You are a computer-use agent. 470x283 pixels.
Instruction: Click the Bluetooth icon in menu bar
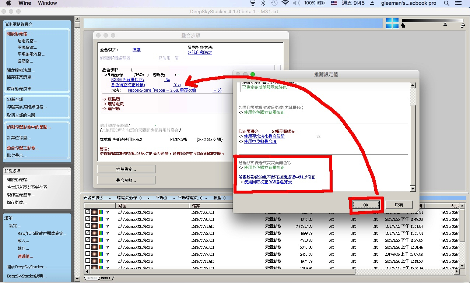[x=263, y=3]
